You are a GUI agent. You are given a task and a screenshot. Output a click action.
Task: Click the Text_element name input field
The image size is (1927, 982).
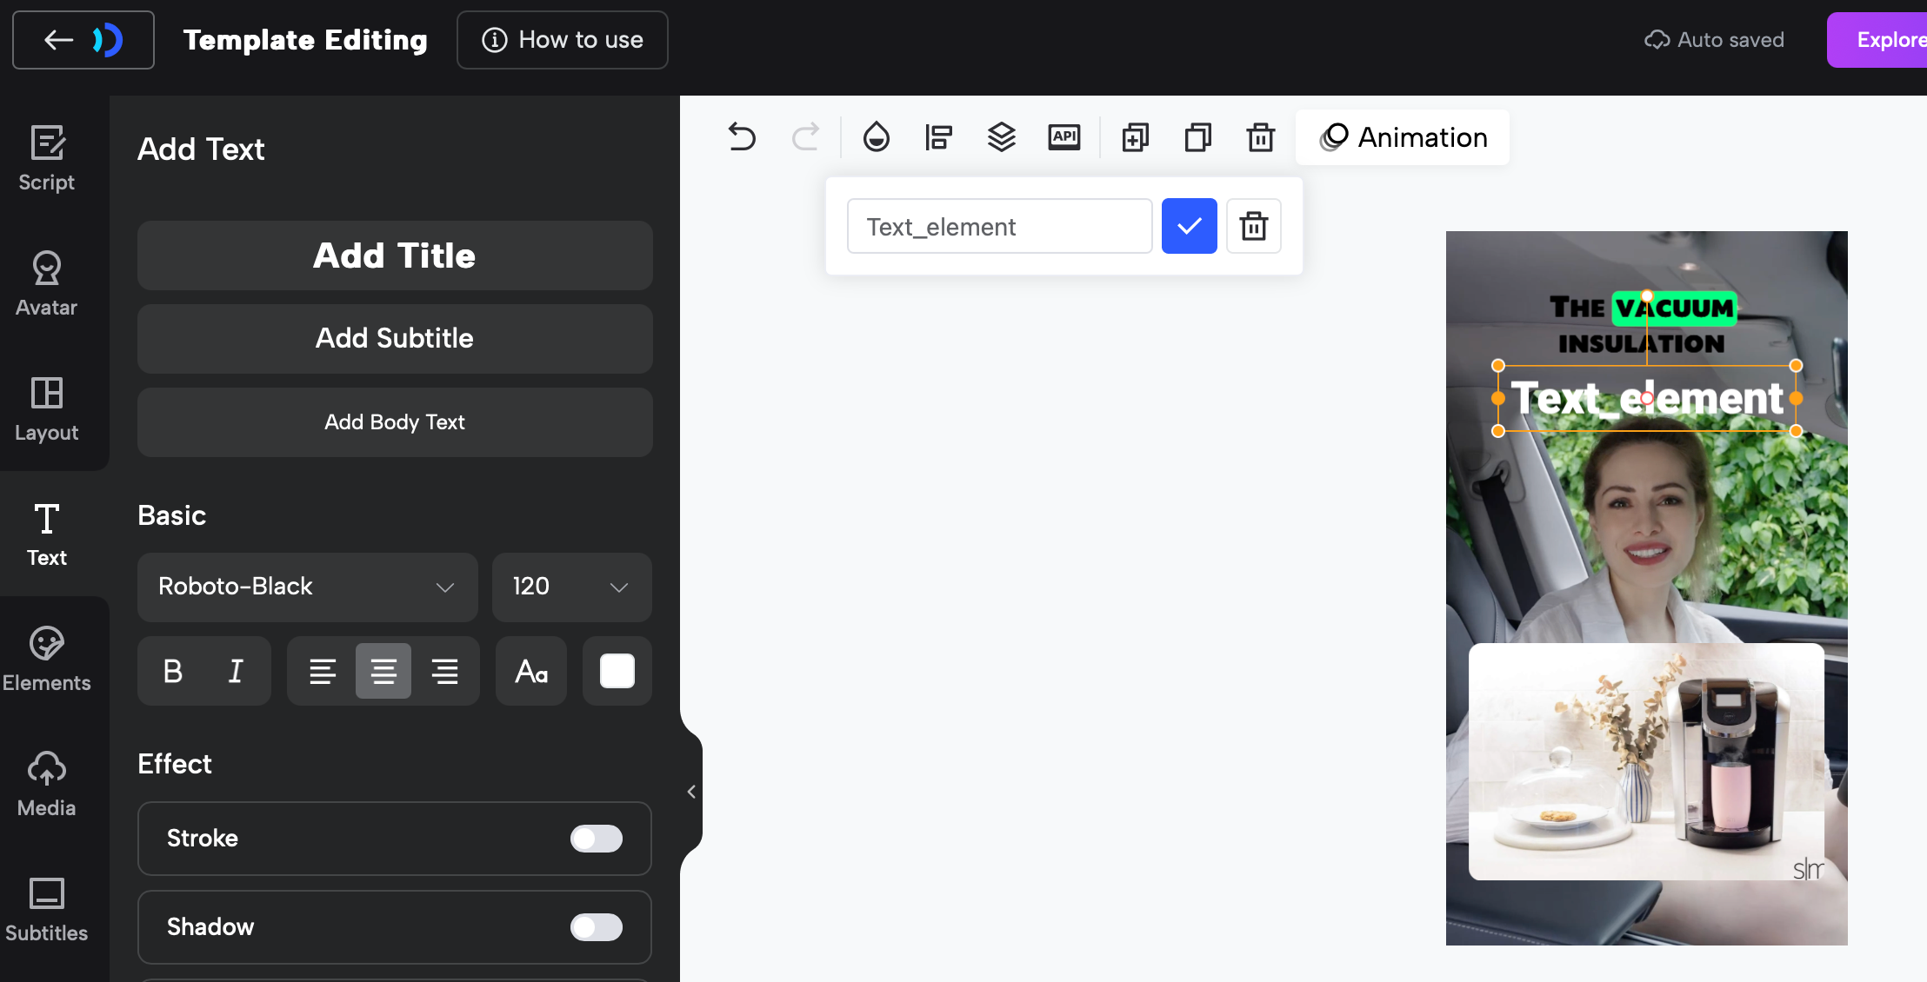pyautogui.click(x=999, y=227)
